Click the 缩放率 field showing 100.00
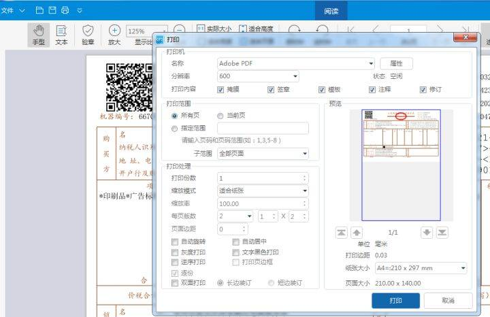490x317 pixels. [x=263, y=203]
